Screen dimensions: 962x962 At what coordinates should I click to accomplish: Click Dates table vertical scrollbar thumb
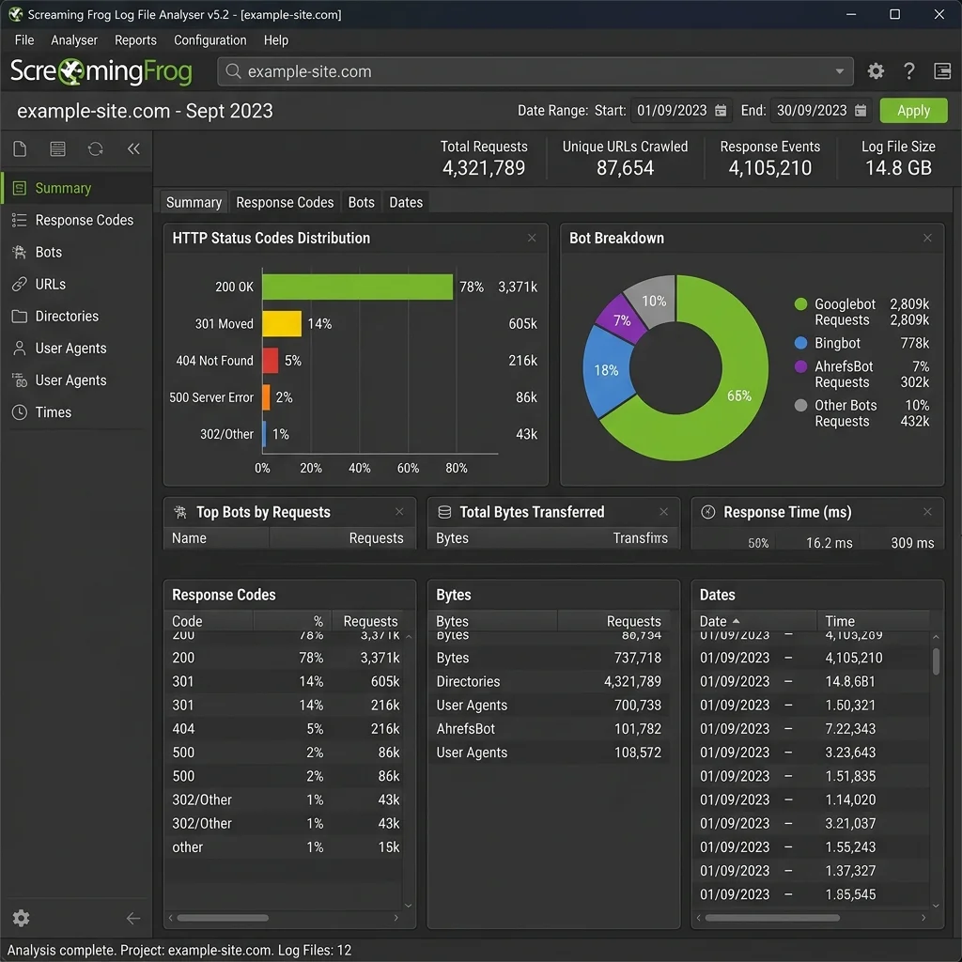pyautogui.click(x=936, y=661)
